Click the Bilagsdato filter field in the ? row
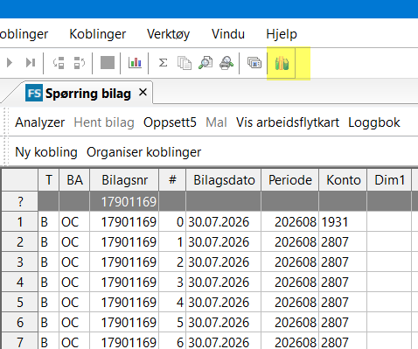The width and height of the screenshot is (418, 349). click(x=224, y=201)
